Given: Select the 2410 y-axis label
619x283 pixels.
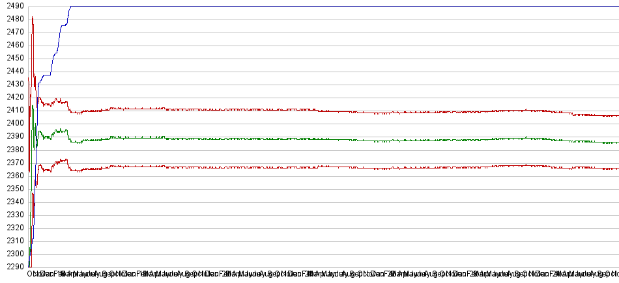Looking at the screenshot, I should [x=13, y=110].
